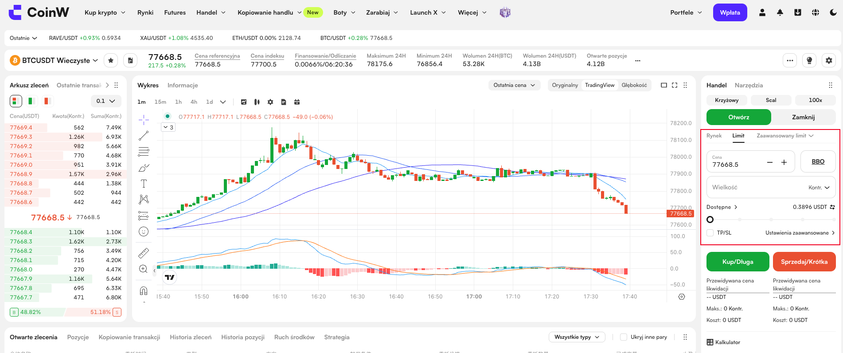843x353 pixels.
Task: Select the trend line drawing tool
Action: click(x=144, y=136)
